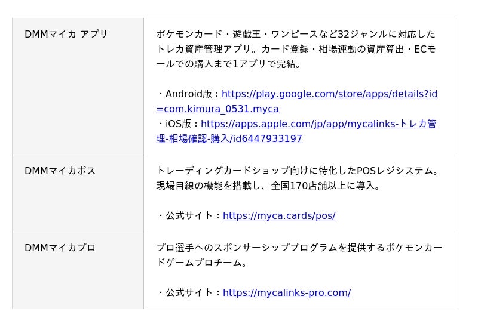The height and width of the screenshot is (327, 478).
Task: Open the Apple App Store iOS link
Action: click(318, 124)
